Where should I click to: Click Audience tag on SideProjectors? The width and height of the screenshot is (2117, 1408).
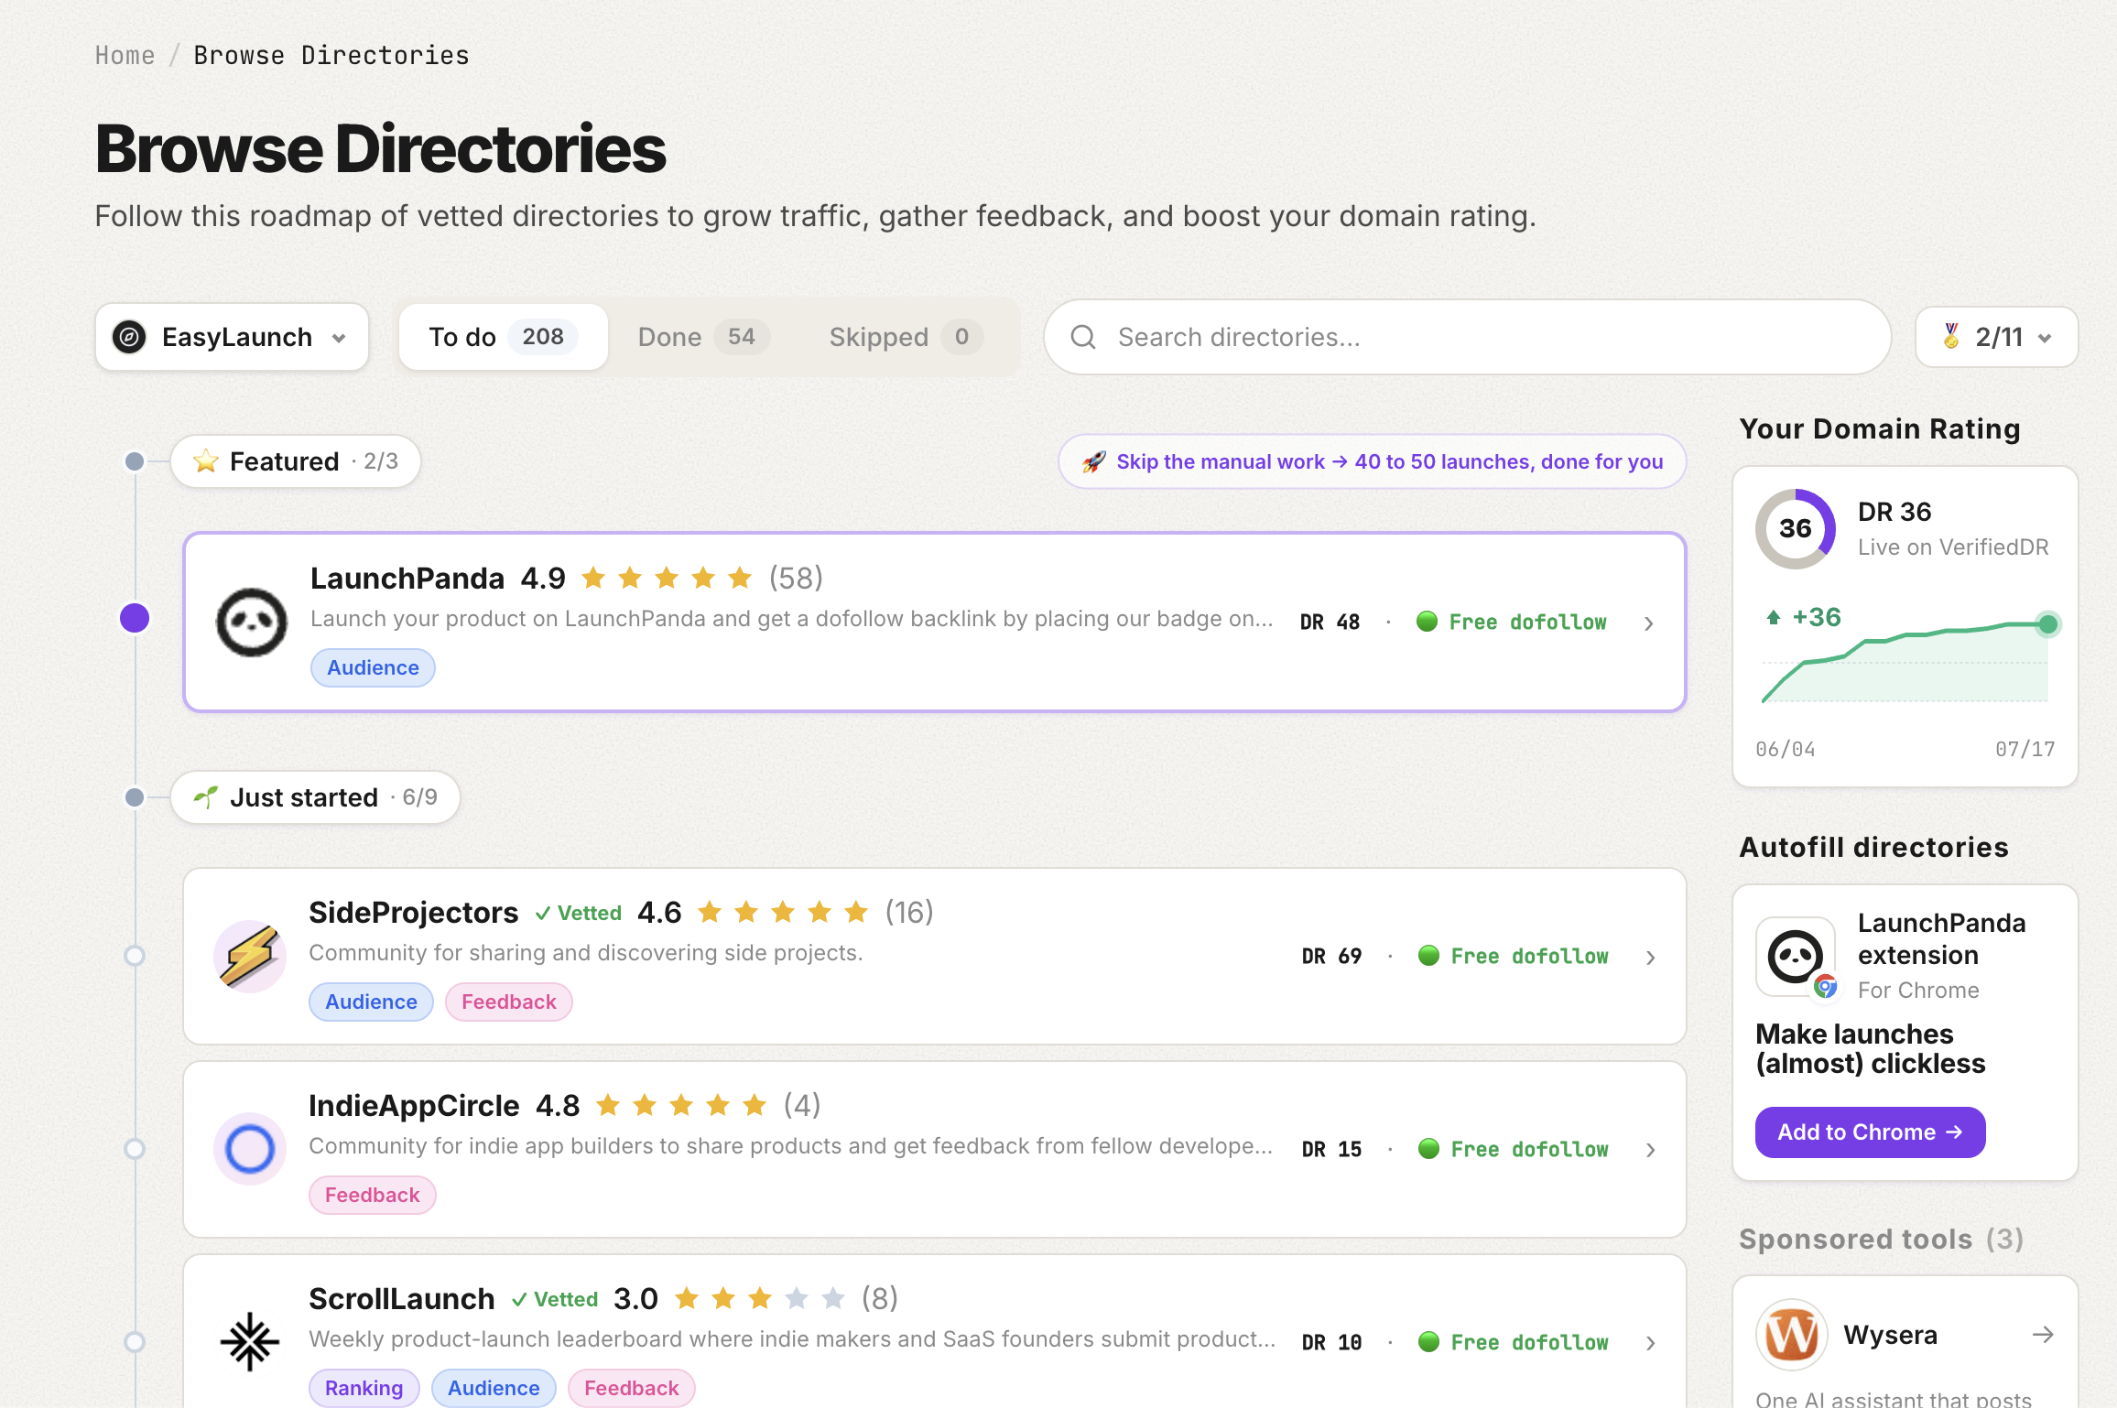pyautogui.click(x=372, y=1002)
